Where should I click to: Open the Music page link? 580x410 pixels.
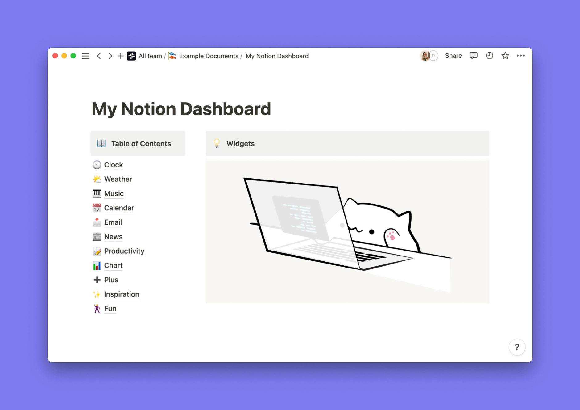point(114,193)
